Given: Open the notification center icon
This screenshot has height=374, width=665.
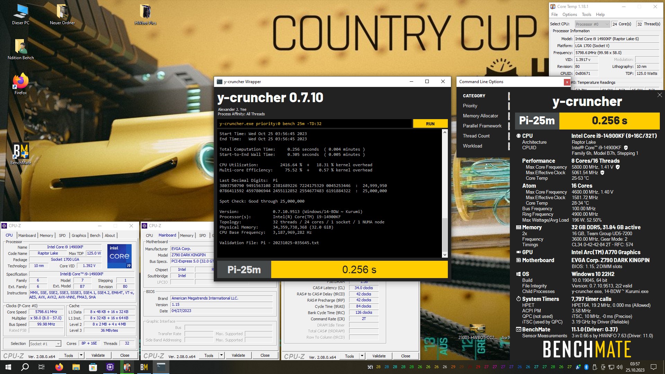Looking at the screenshot, I should pos(654,367).
